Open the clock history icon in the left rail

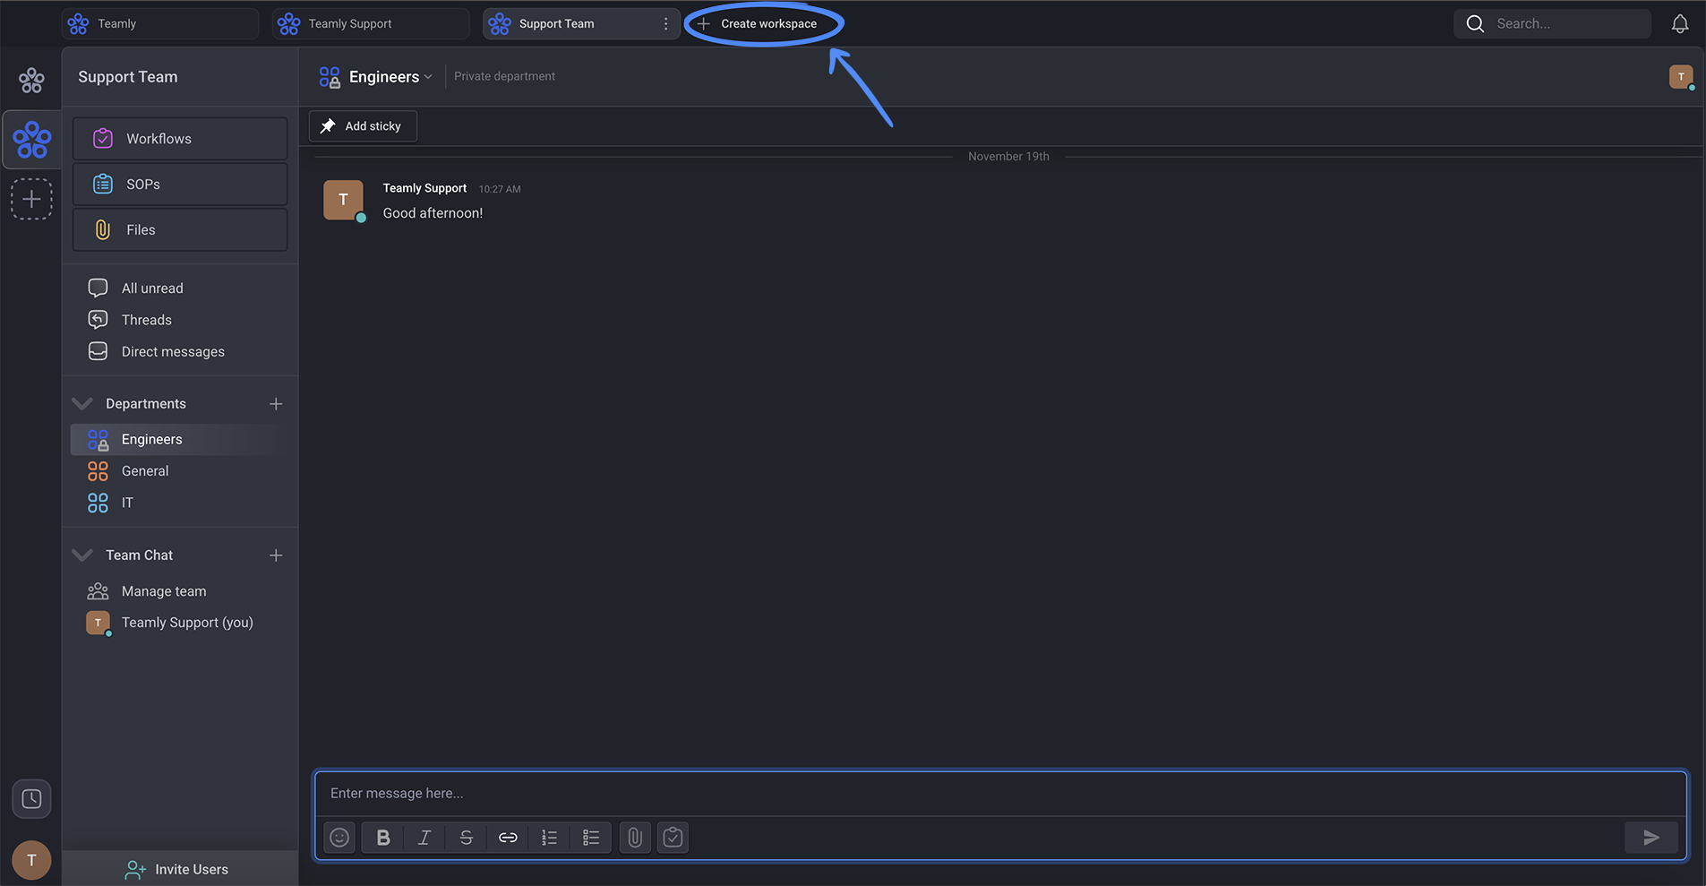coord(31,798)
